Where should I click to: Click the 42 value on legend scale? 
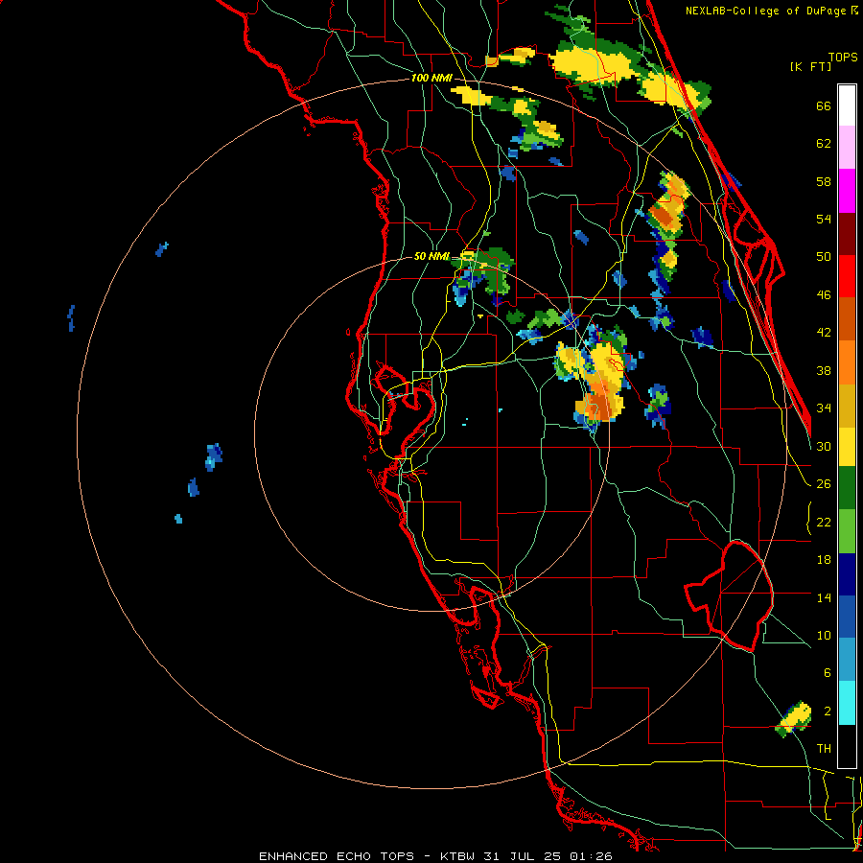[824, 333]
